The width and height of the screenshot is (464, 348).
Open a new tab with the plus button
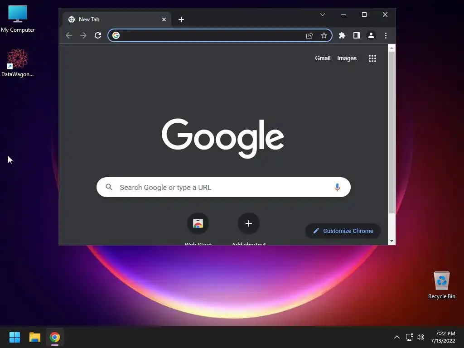(181, 19)
